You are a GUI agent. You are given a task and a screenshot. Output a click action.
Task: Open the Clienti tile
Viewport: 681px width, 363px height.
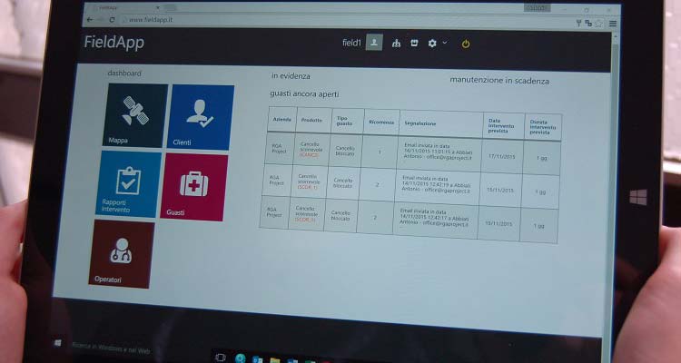coord(202,117)
